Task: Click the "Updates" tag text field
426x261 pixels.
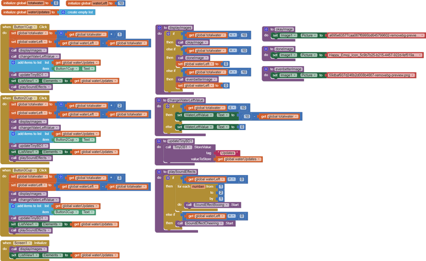Action: [x=228, y=153]
